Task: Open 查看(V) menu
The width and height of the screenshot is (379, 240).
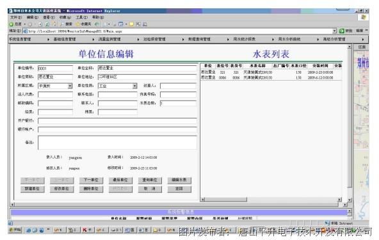Action: [x=49, y=17]
